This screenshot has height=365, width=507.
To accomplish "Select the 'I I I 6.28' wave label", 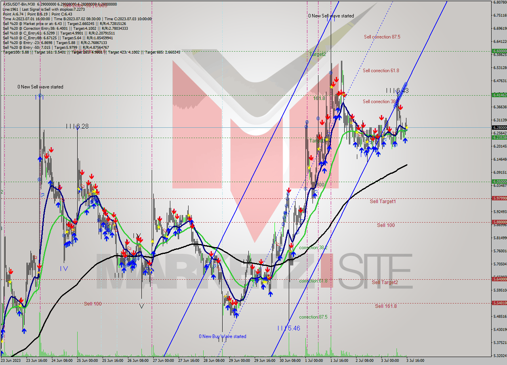I will coord(77,126).
